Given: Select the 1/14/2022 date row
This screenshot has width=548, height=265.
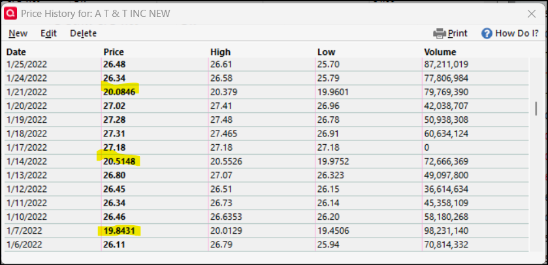Looking at the screenshot, I should (x=267, y=161).
